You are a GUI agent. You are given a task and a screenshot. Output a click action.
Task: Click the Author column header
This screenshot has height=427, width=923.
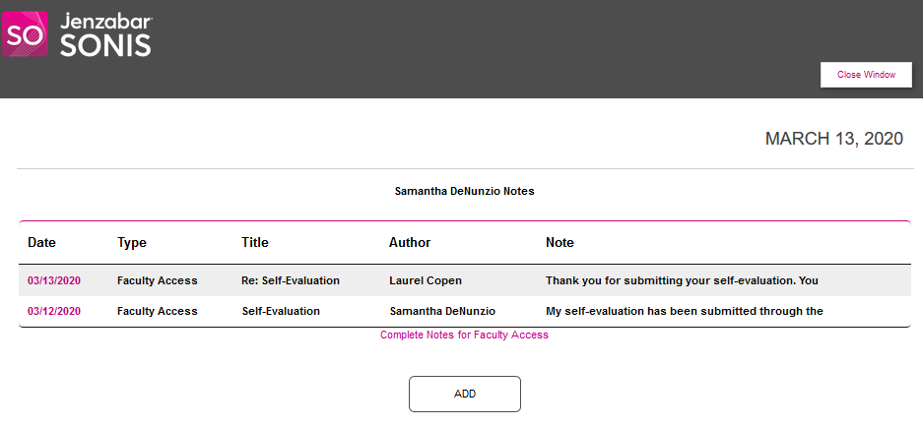click(410, 242)
